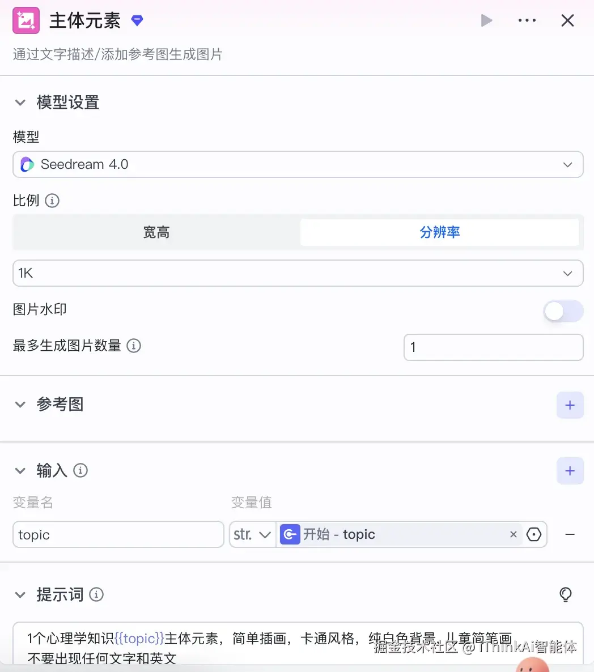This screenshot has height=672, width=594.
Task: Open the str. variable type dropdown
Action: click(x=252, y=534)
